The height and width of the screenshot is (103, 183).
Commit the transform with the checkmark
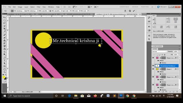pyautogui.click(x=134, y=11)
